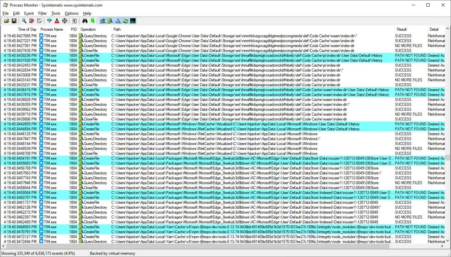
Task: Click the PID 1804 cell at 4:19:40.8446125 PM
Action: tap(73, 134)
